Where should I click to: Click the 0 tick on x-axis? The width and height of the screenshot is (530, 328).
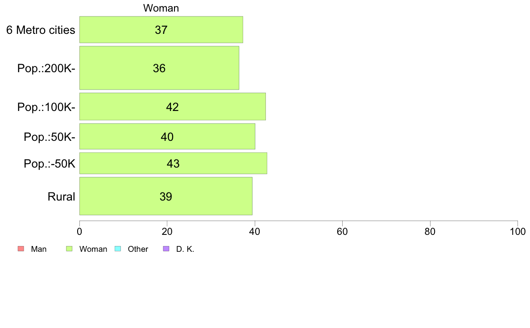[79, 231]
